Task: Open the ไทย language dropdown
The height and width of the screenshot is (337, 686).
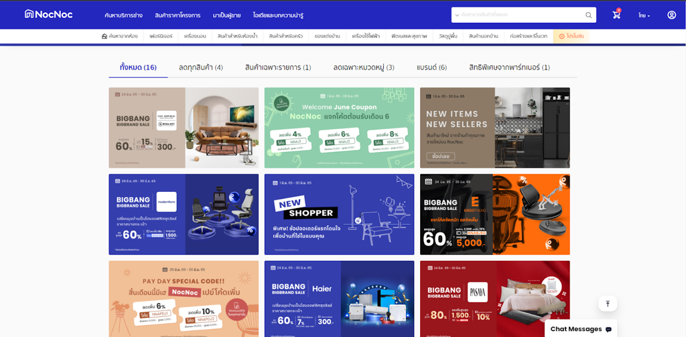Action: (x=644, y=15)
